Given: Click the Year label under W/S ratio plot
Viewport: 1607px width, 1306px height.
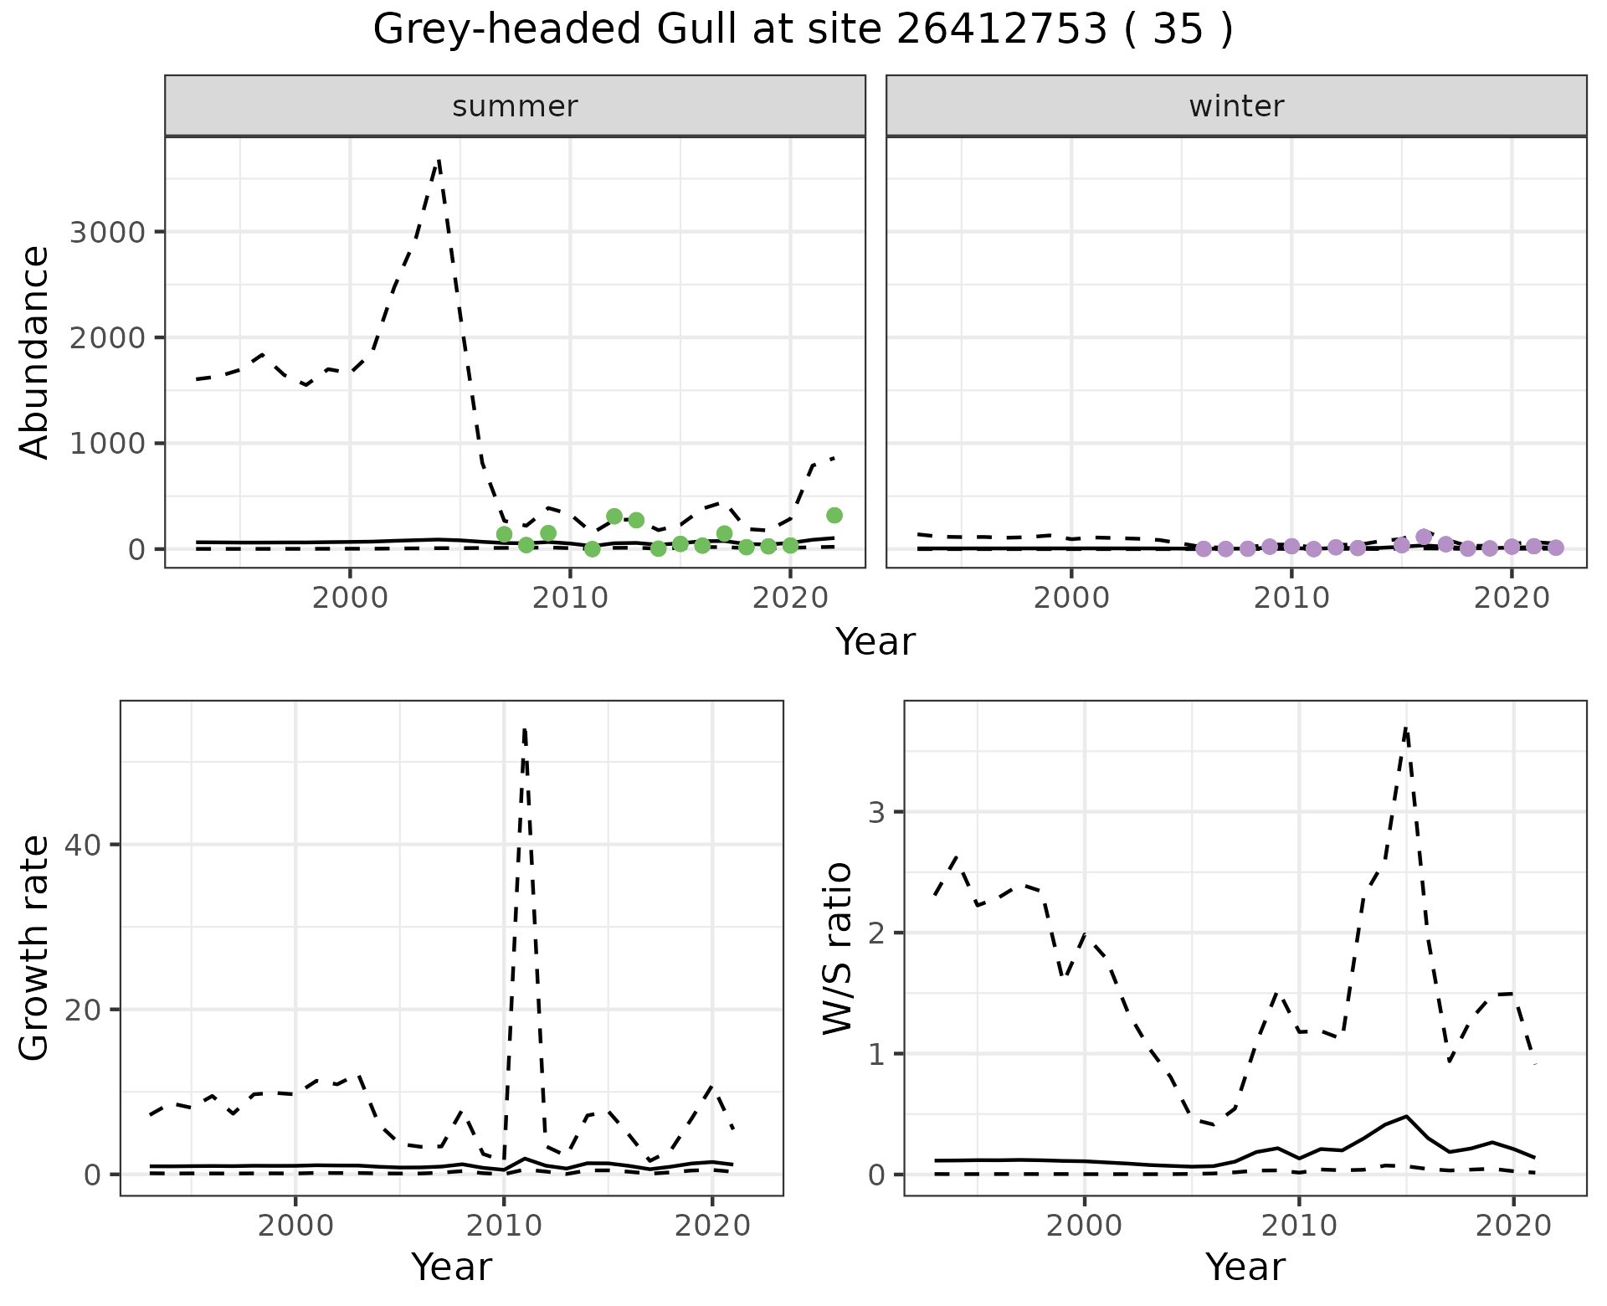Looking at the screenshot, I should coord(1245,1267).
